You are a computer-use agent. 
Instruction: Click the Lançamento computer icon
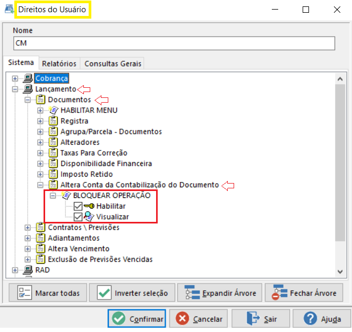[x=28, y=89]
